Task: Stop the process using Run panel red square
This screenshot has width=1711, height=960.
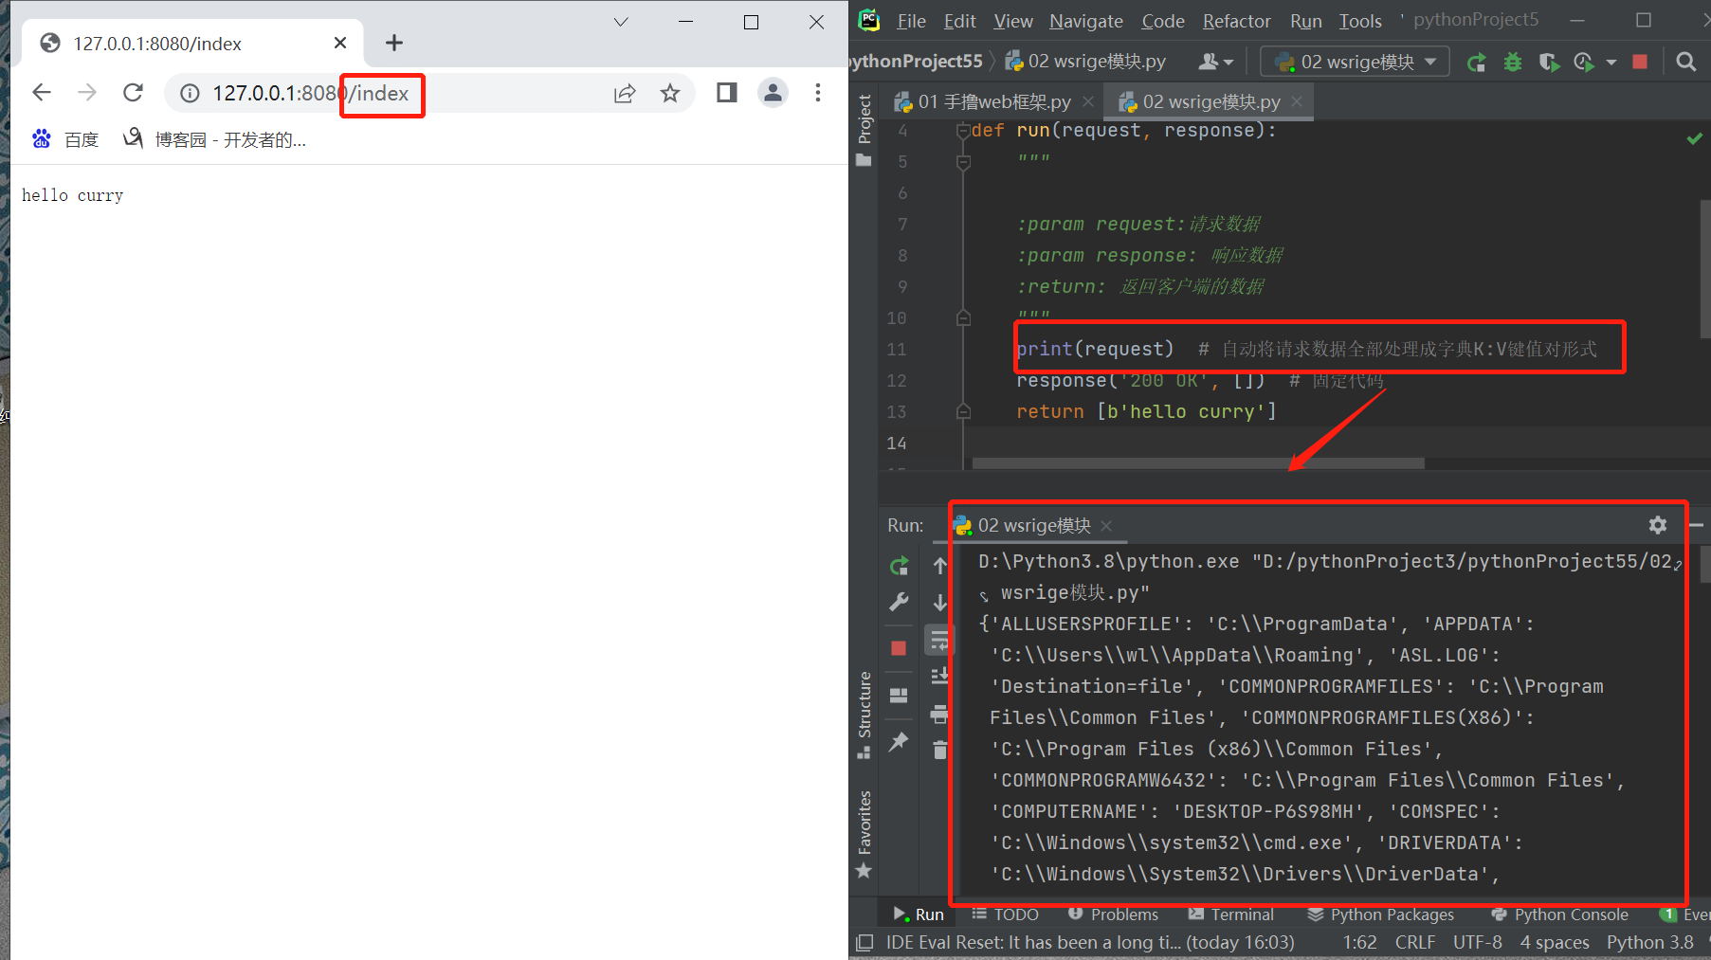Action: [x=899, y=648]
